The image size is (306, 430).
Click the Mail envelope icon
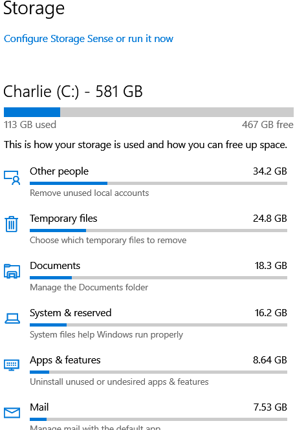pyautogui.click(x=12, y=413)
